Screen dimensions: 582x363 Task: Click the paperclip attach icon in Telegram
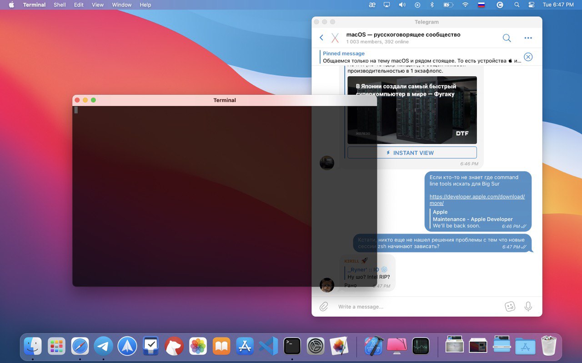[324, 307]
